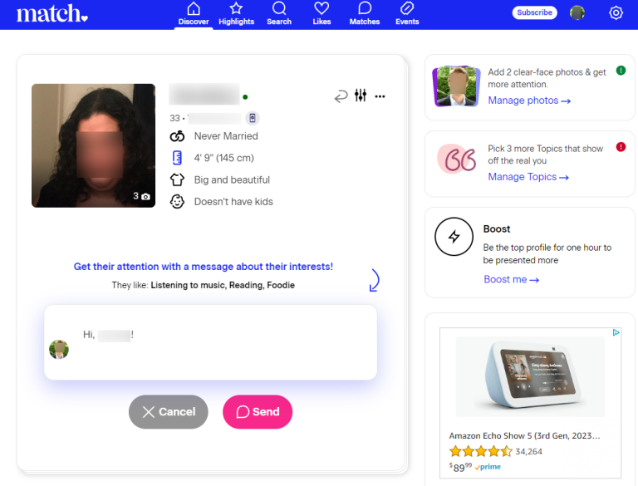Open the filter sliders icon

coord(361,96)
